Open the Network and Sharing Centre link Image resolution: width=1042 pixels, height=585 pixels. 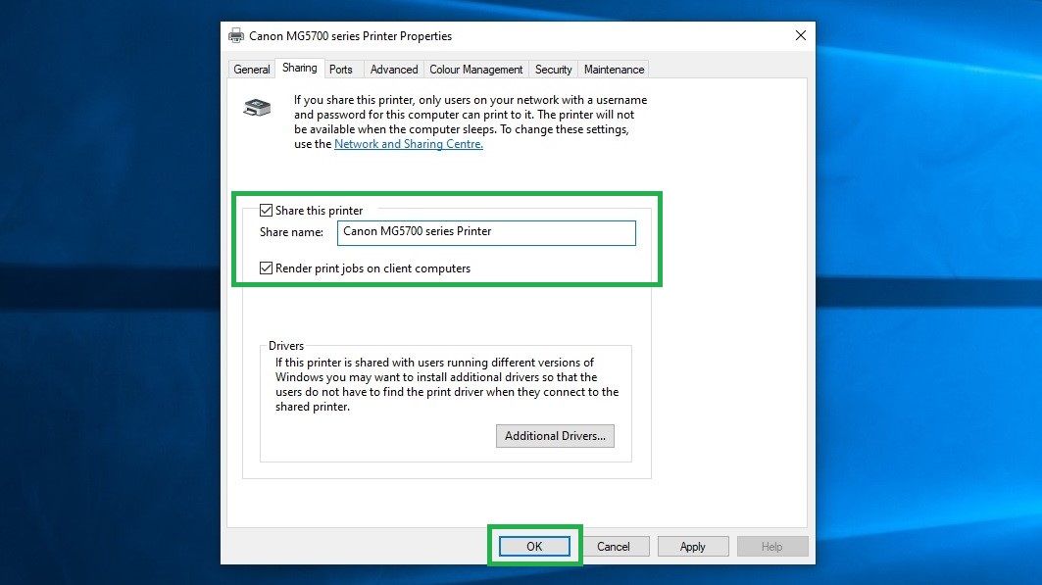408,143
